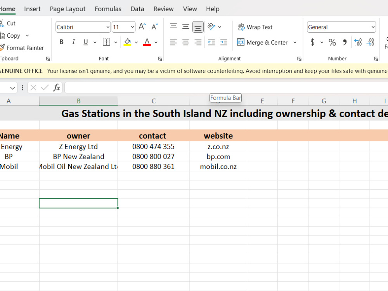Open the General number format dropdown

[x=373, y=27]
